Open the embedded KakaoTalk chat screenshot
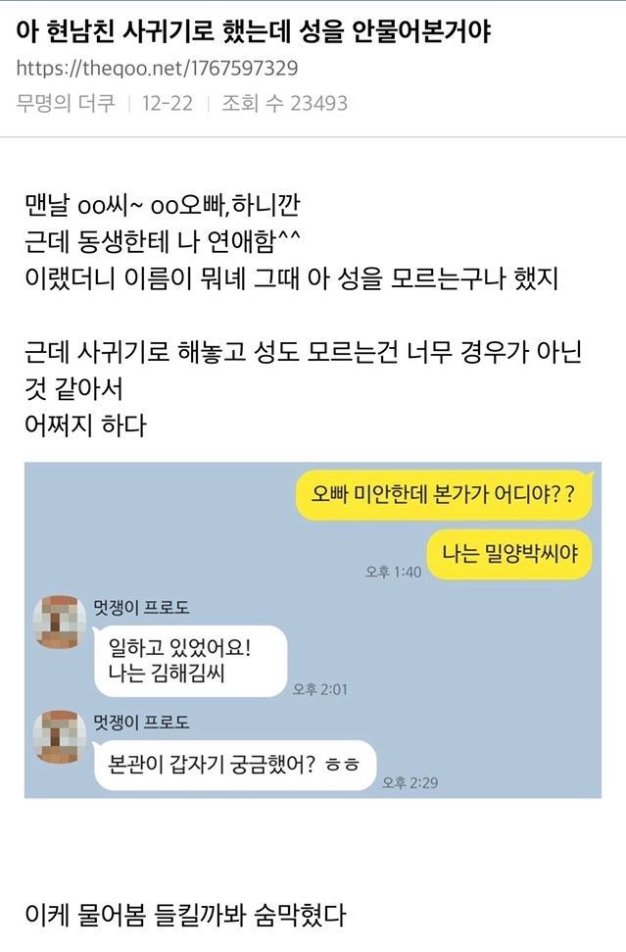The height and width of the screenshot is (952, 626). [313, 629]
